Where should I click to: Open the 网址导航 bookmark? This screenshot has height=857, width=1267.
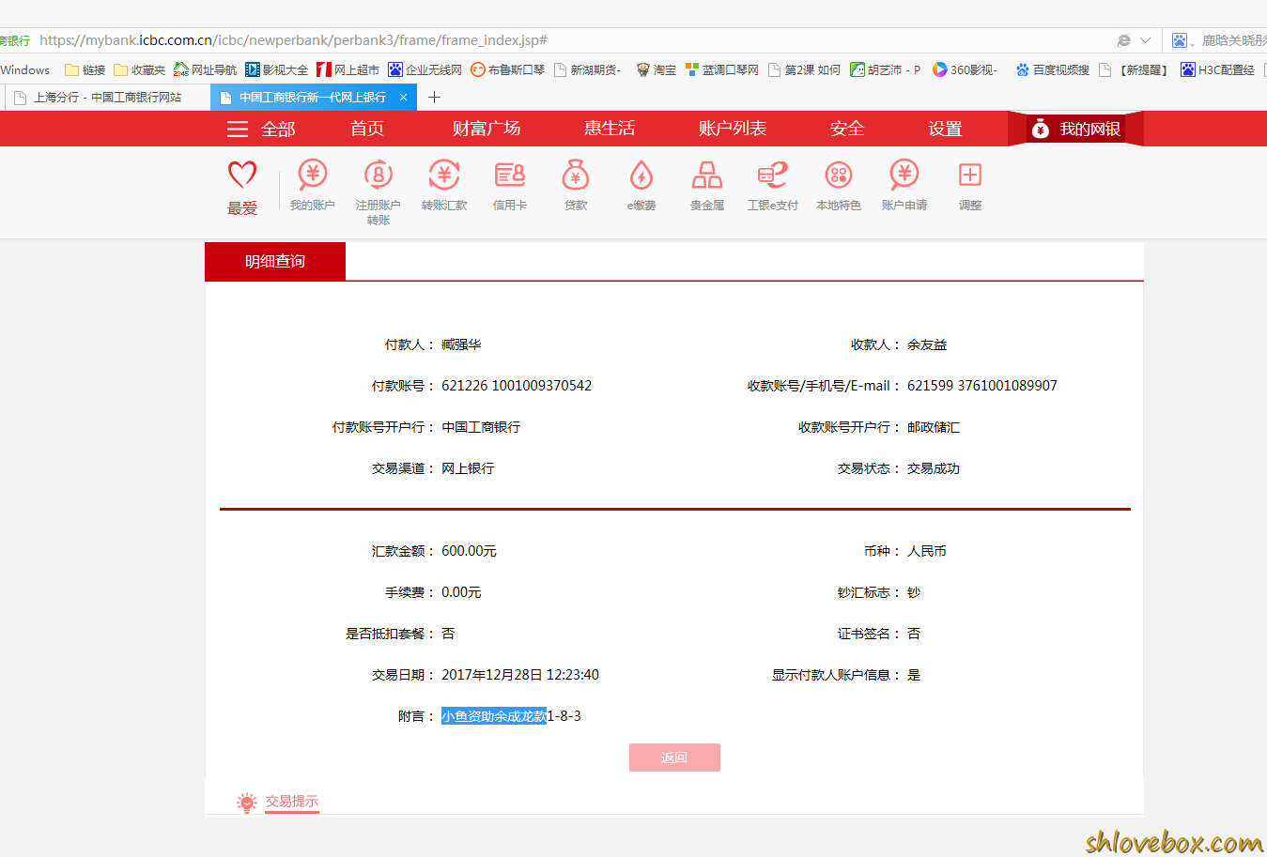pos(205,69)
